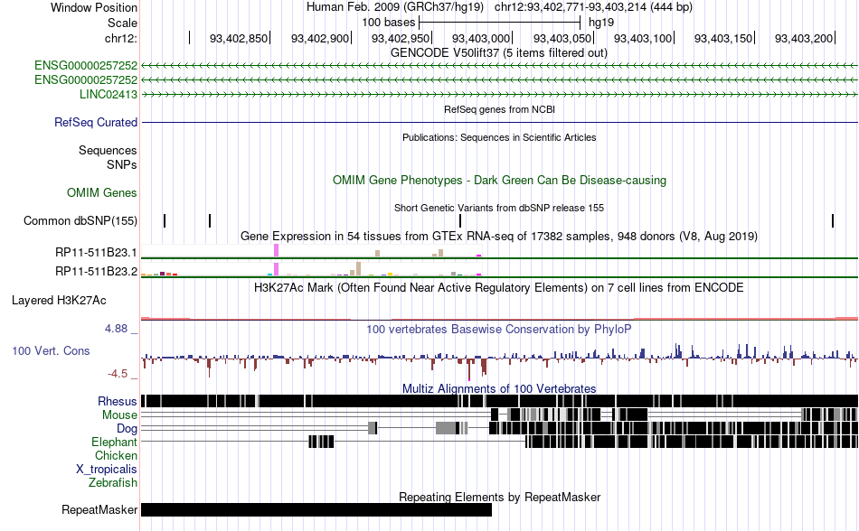The height and width of the screenshot is (531, 859).
Task: Click the 100 bases scale bar
Action: [499, 23]
